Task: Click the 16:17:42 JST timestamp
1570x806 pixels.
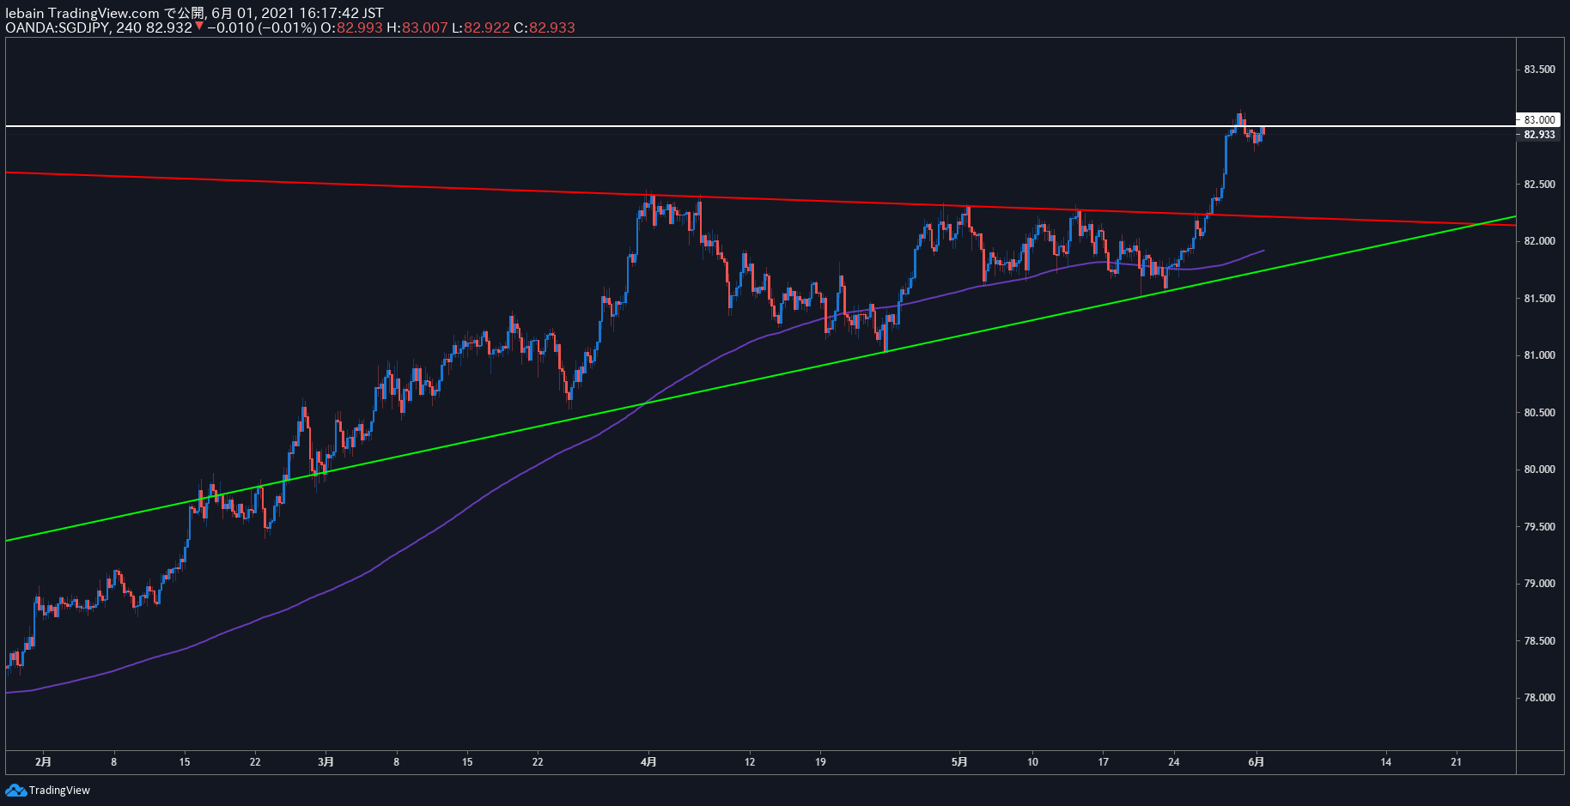Action: [329, 13]
